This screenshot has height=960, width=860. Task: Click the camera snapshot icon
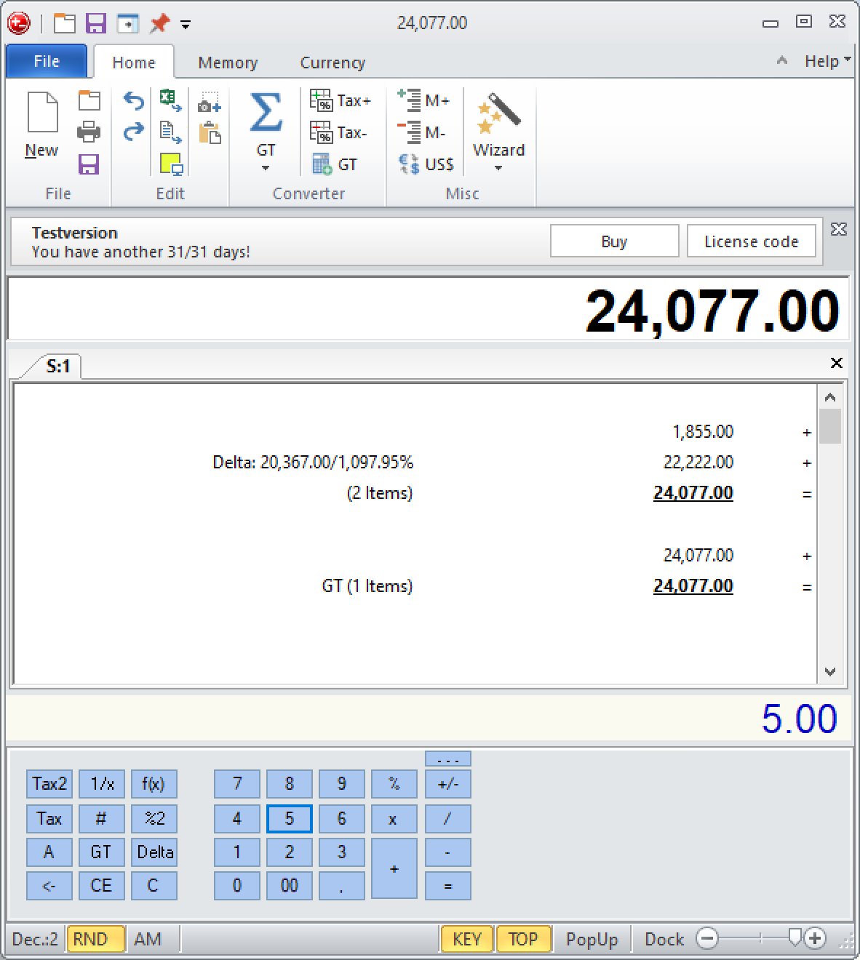(210, 103)
